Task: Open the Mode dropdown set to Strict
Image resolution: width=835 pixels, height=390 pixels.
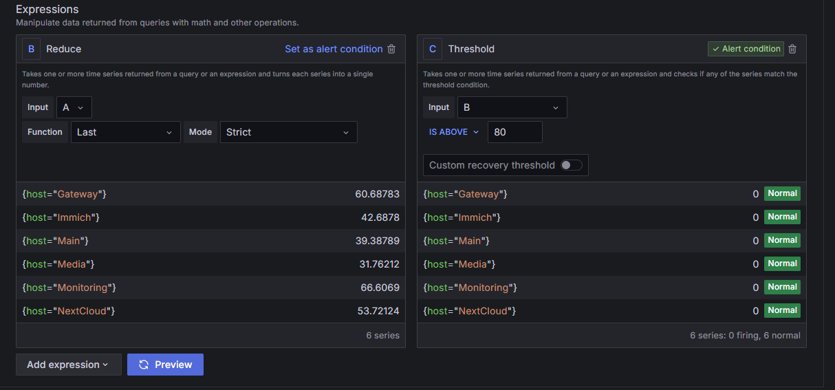Action: point(288,132)
